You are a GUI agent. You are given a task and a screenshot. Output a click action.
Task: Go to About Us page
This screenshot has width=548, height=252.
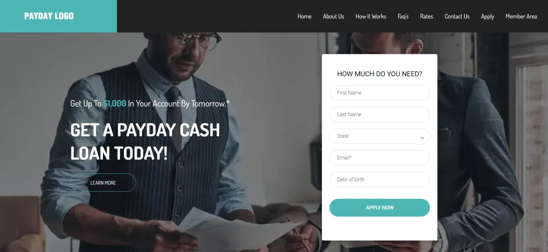pos(333,16)
